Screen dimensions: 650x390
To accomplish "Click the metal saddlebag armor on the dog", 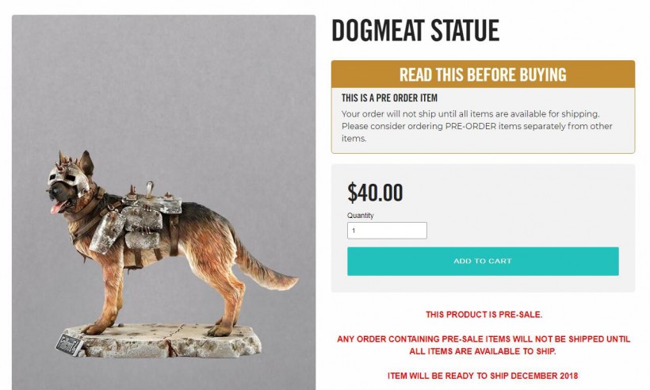I will pos(144,218).
